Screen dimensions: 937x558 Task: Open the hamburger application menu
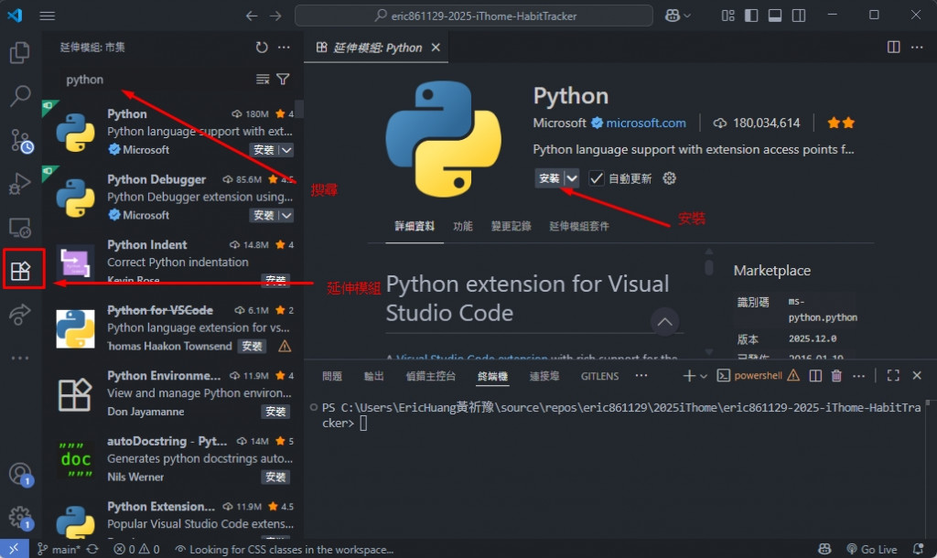48,16
